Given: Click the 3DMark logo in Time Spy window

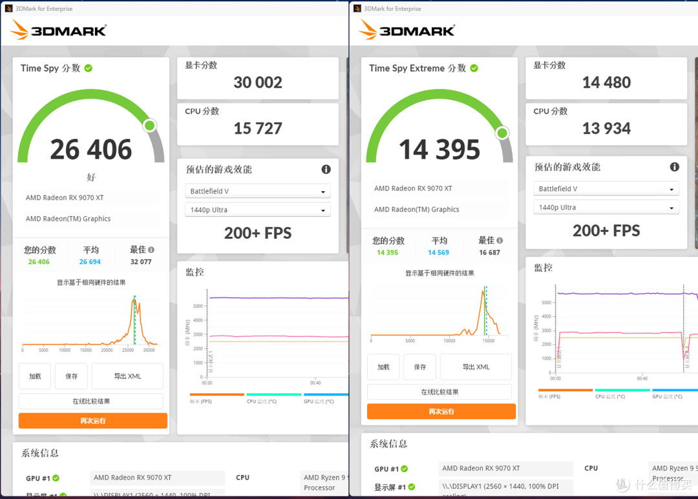Looking at the screenshot, I should tap(58, 30).
